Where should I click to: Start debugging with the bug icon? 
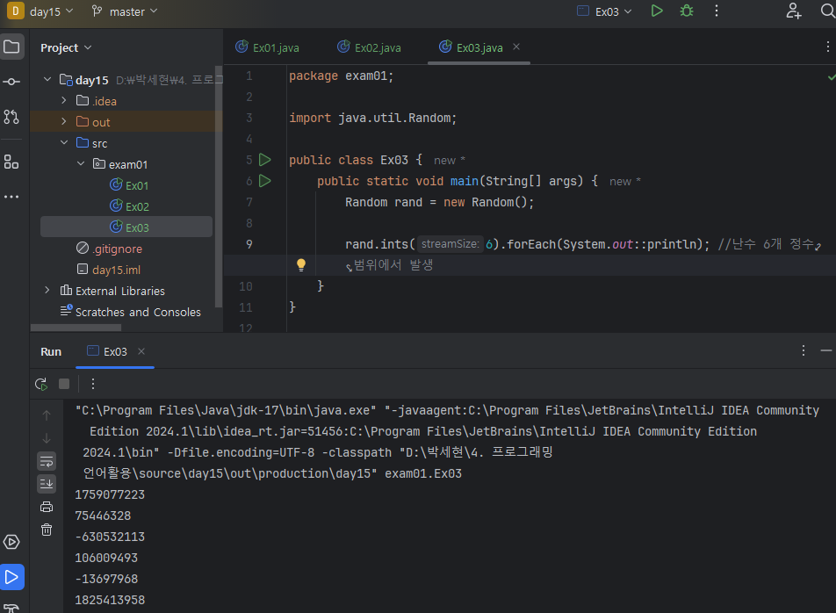[x=687, y=11]
